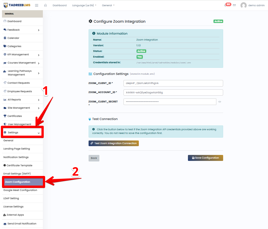The image size is (268, 229).
Task: Expand the Feedback submenu chevron
Action: [x=39, y=30]
